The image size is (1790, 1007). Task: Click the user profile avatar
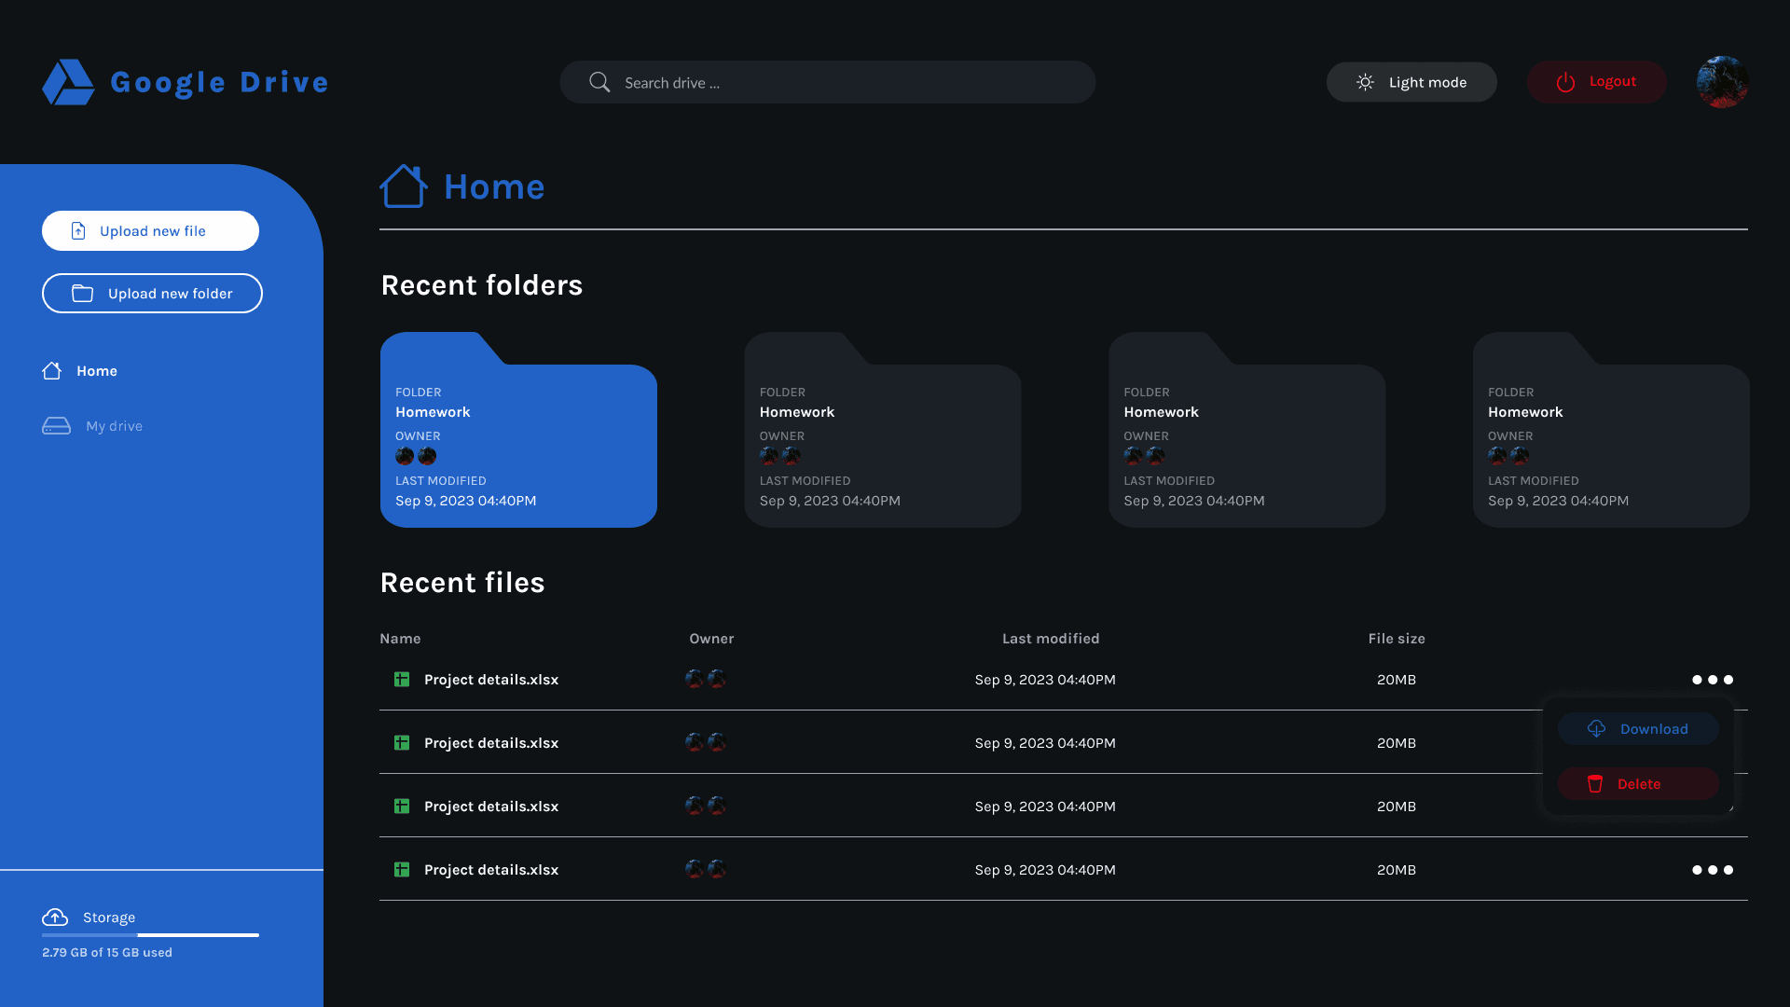tap(1722, 82)
